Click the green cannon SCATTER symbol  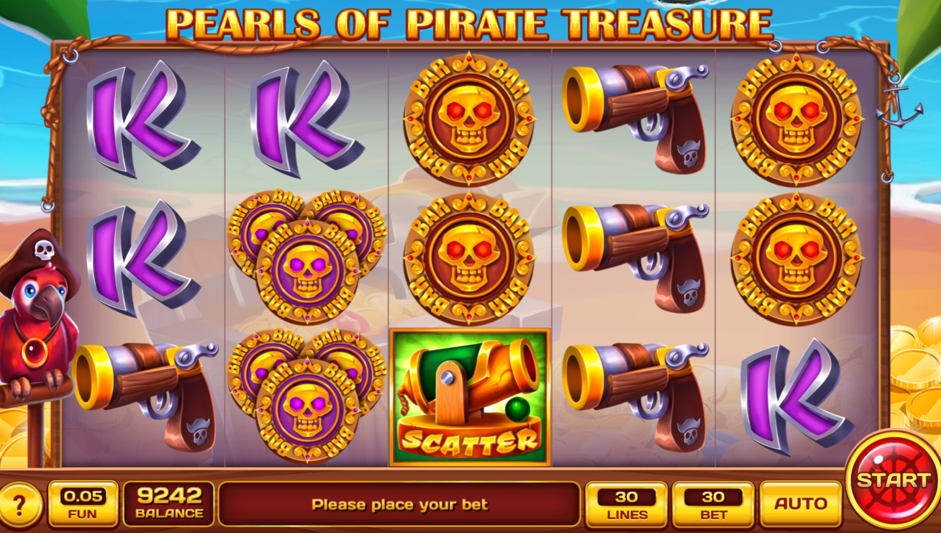(x=470, y=398)
